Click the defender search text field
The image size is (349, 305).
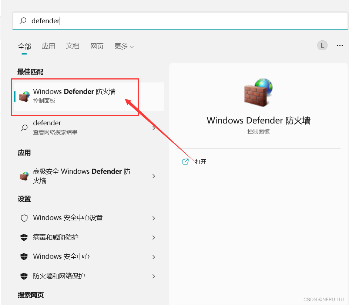point(180,21)
